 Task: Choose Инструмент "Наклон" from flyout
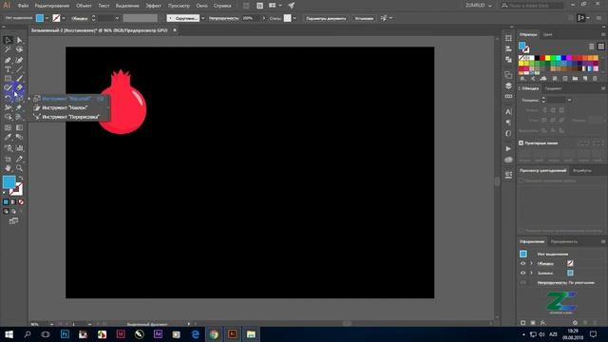pos(65,107)
